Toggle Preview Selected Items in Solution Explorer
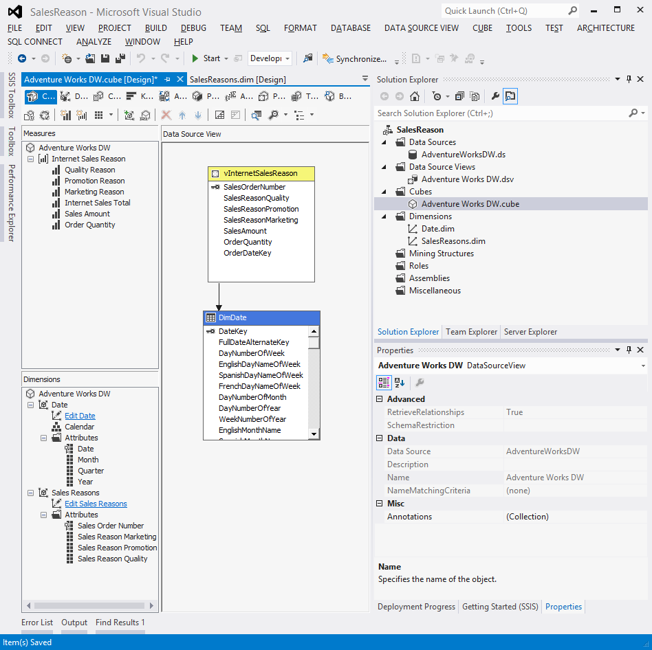The image size is (652, 650). 510,96
